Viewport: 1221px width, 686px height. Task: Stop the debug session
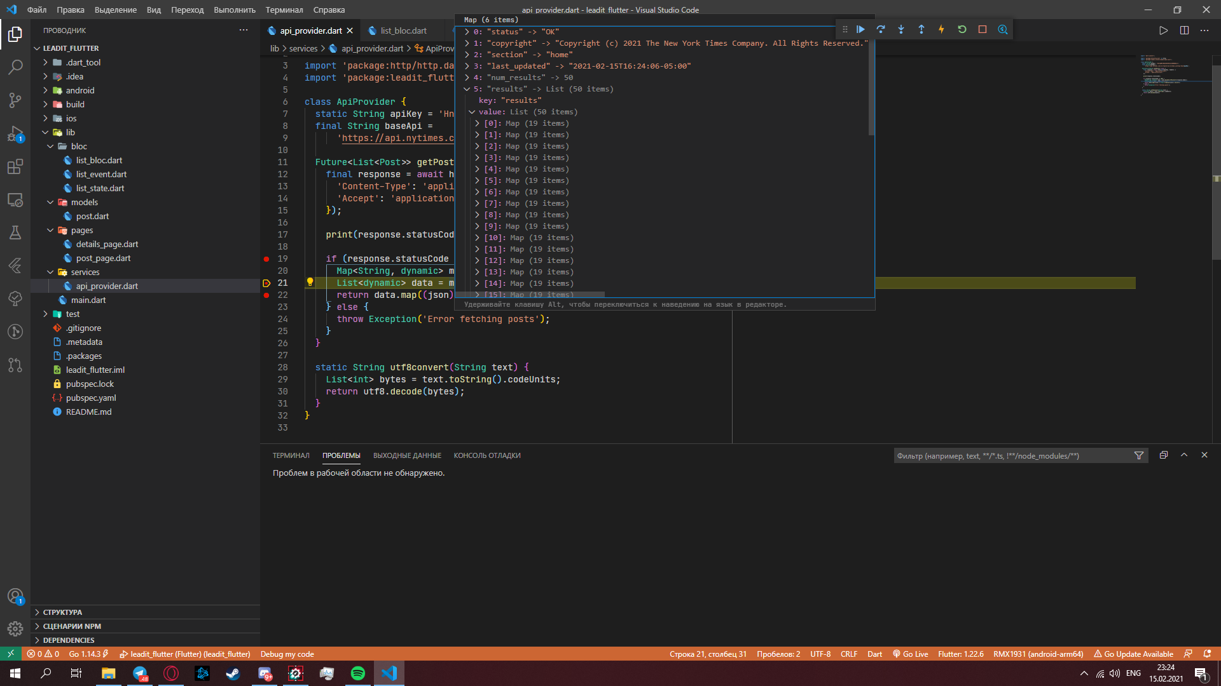983,29
